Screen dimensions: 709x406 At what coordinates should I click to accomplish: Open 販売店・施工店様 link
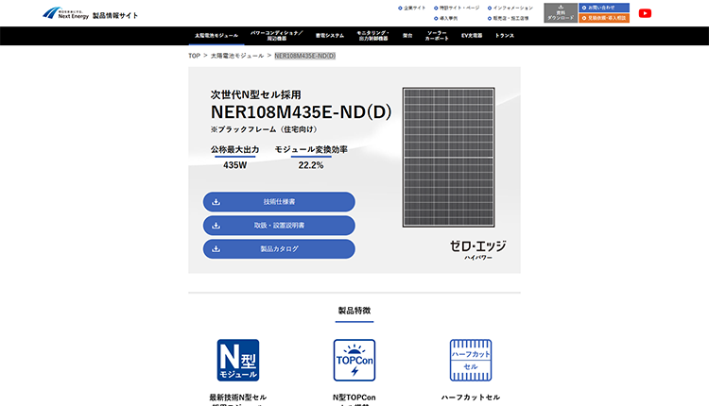pos(509,19)
